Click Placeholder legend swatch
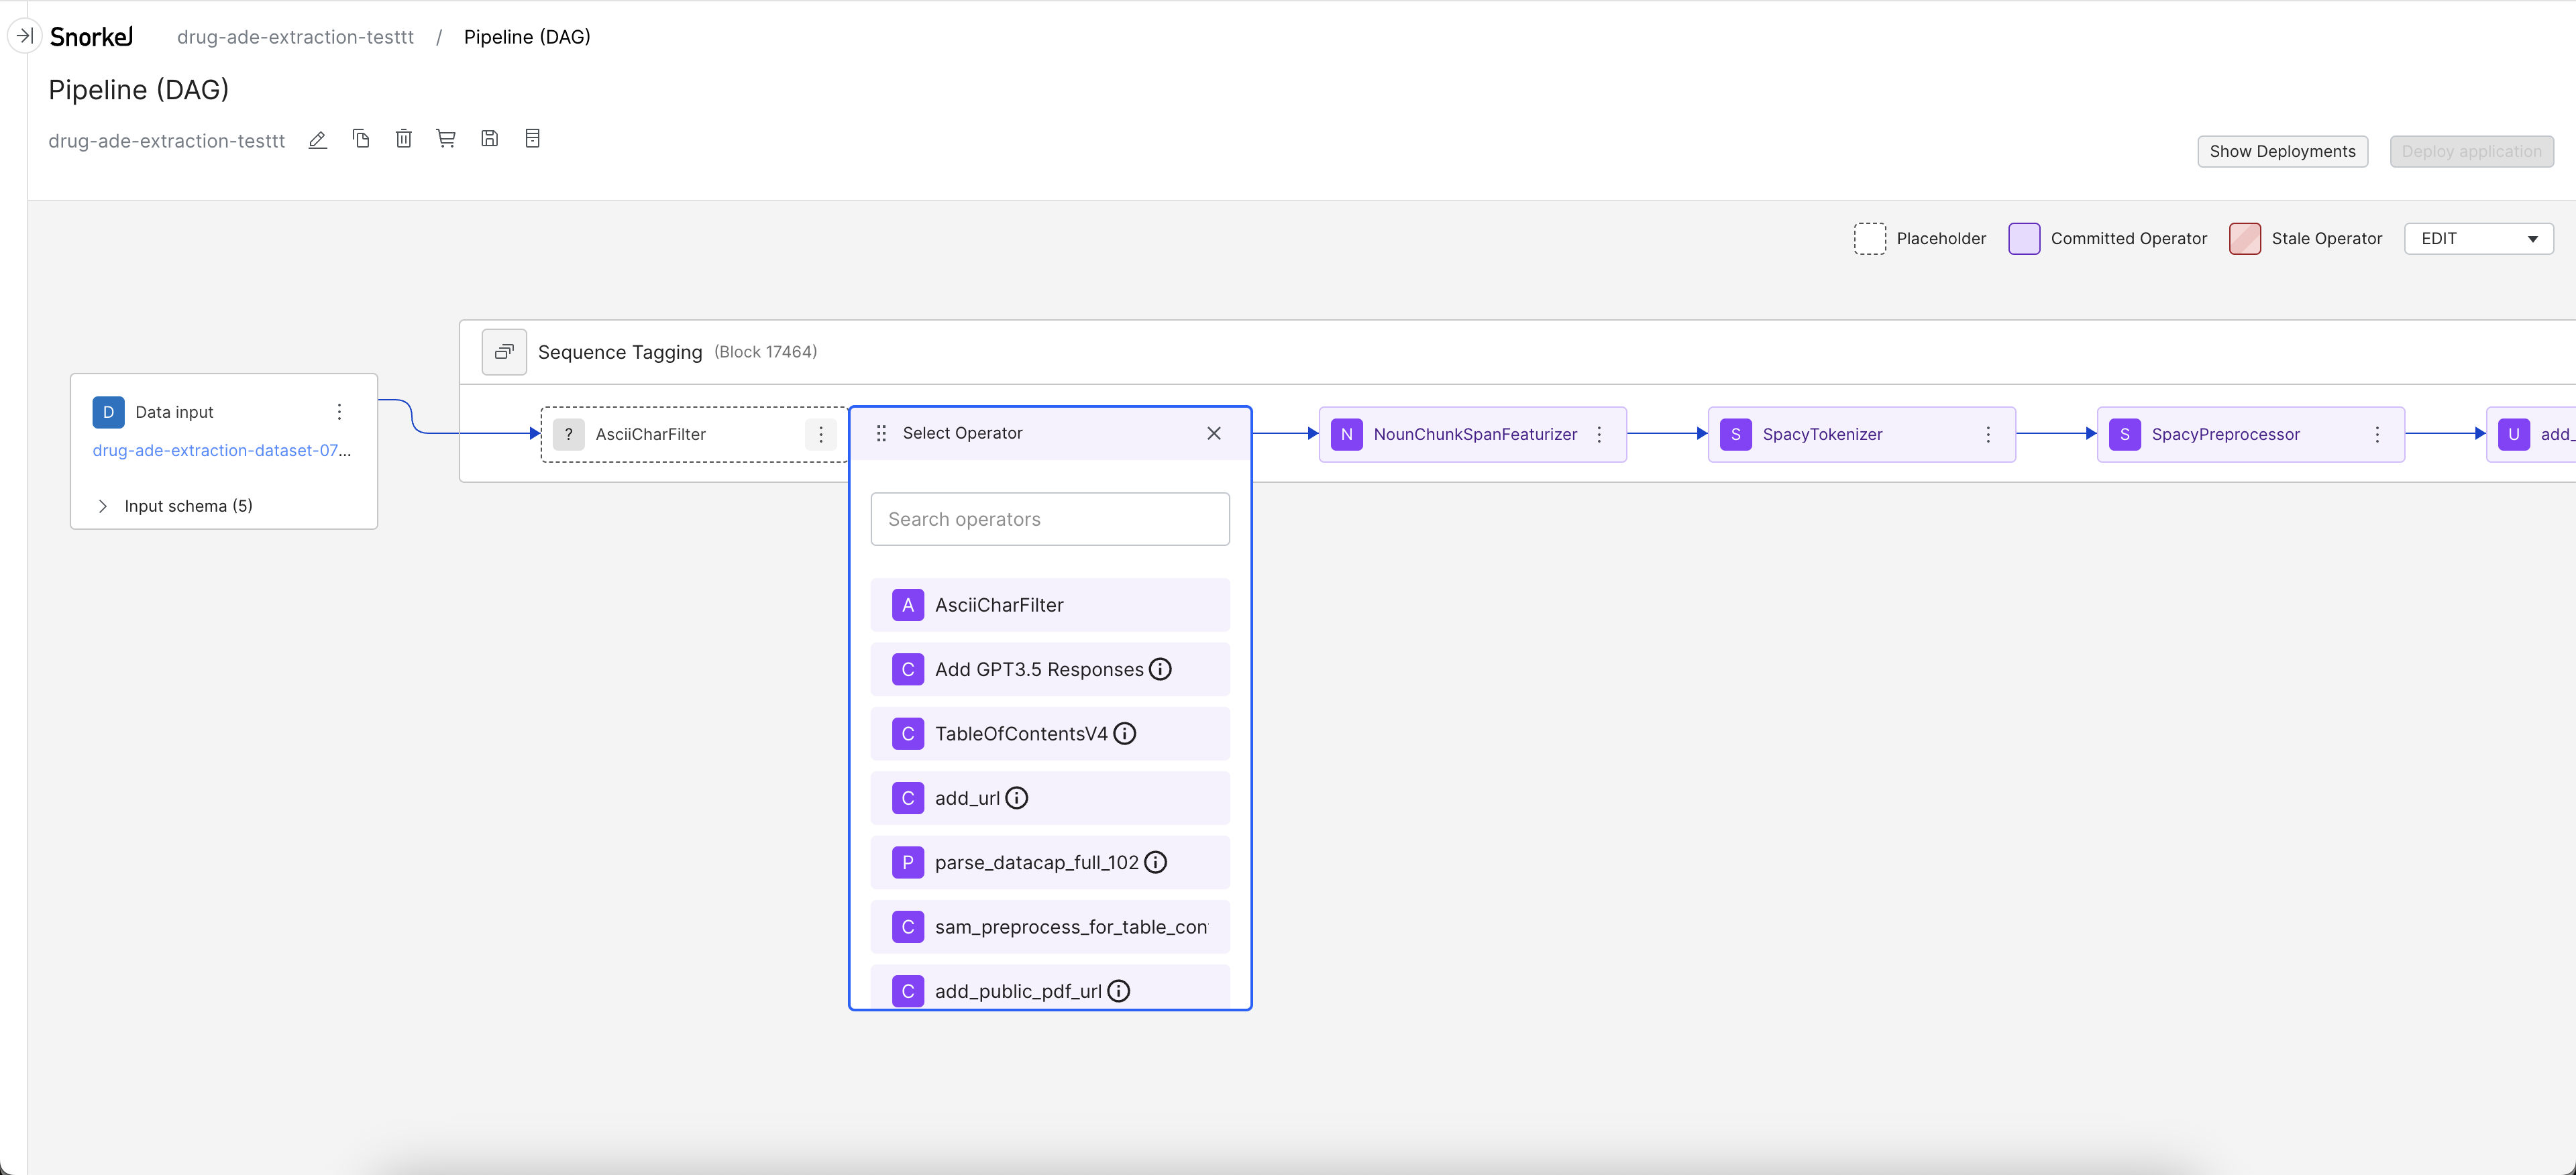The image size is (2576, 1175). coord(1869,238)
